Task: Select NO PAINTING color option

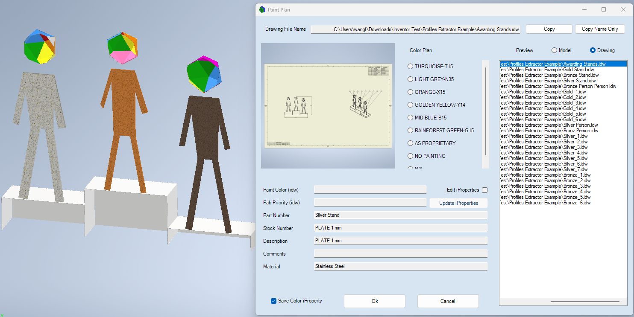Action: [x=411, y=156]
